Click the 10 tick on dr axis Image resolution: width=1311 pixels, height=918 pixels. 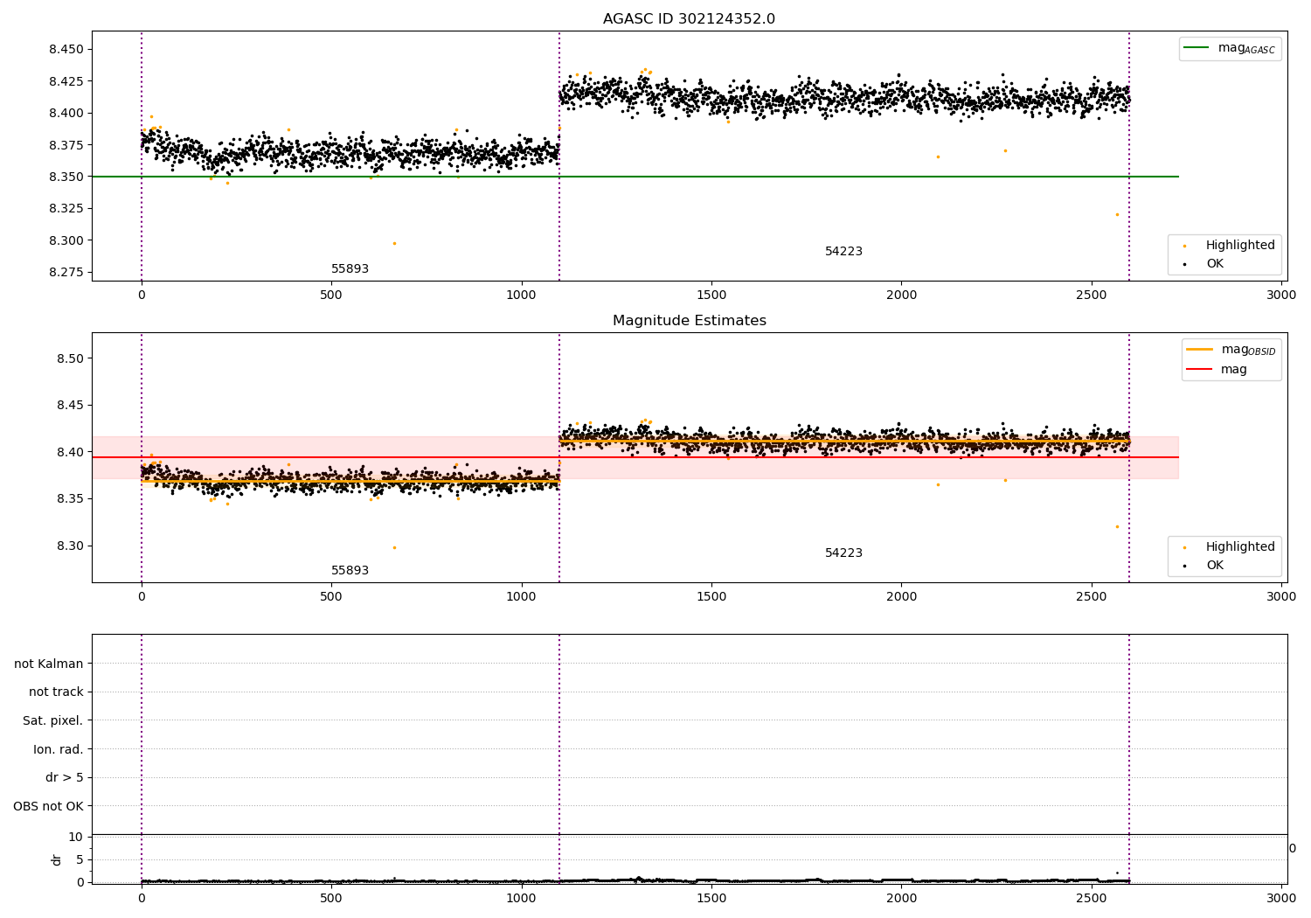point(76,838)
